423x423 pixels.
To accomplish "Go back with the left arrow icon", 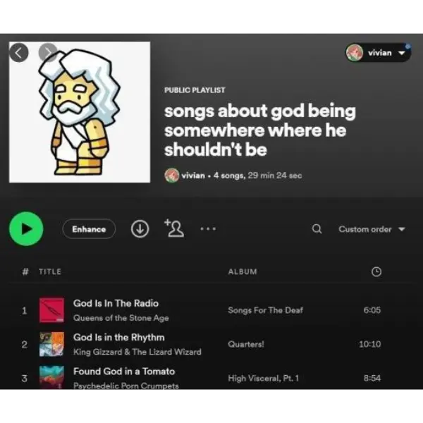I will click(18, 53).
